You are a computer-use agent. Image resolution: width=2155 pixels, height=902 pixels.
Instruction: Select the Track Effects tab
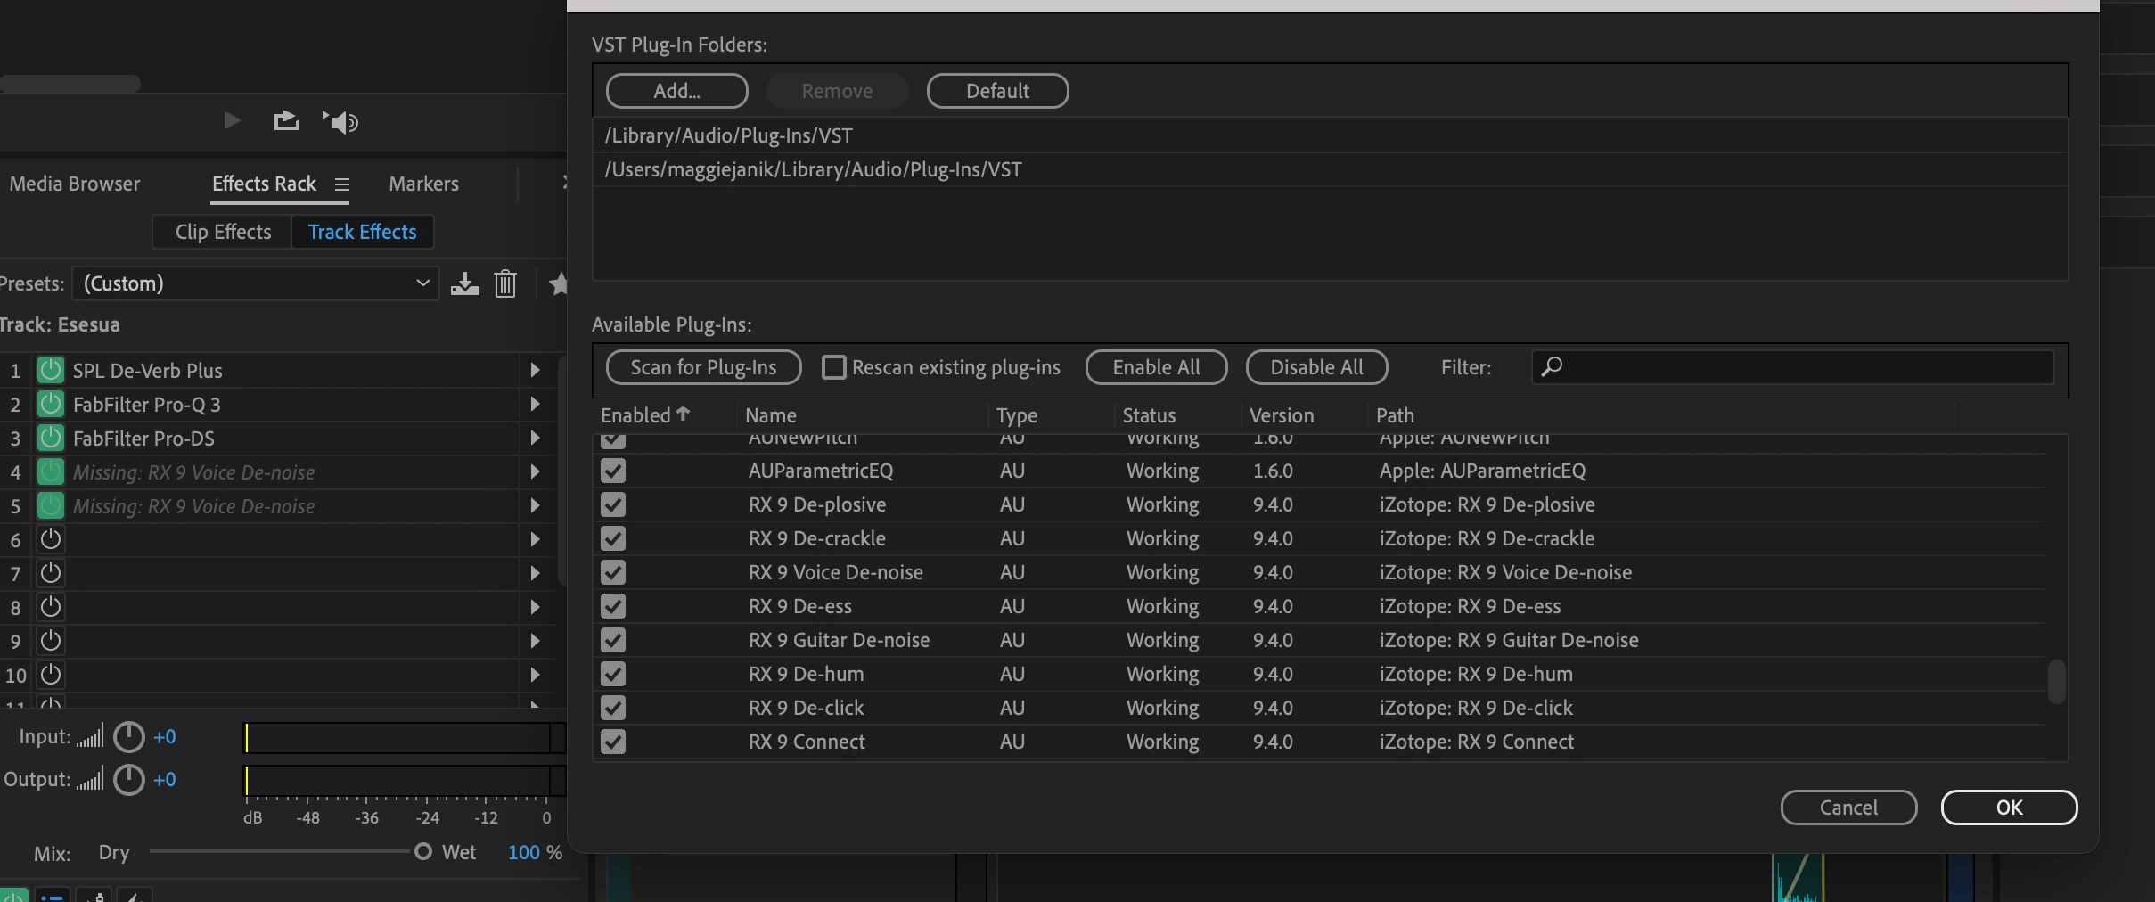[363, 232]
